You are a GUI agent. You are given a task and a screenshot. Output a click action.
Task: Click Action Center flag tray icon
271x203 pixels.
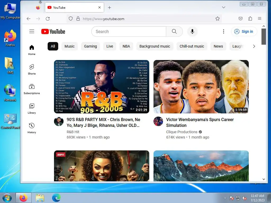[x=231, y=198]
